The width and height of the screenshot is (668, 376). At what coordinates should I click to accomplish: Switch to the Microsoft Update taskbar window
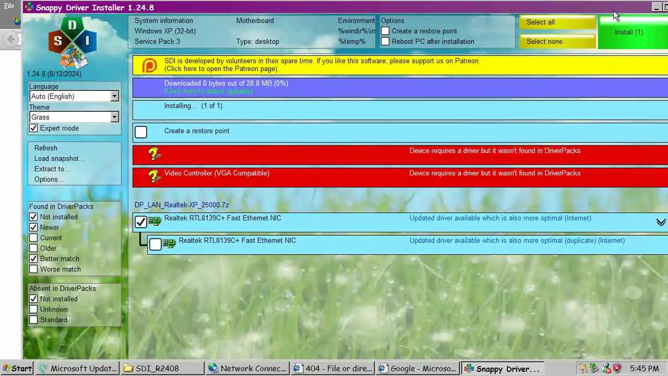pos(77,368)
